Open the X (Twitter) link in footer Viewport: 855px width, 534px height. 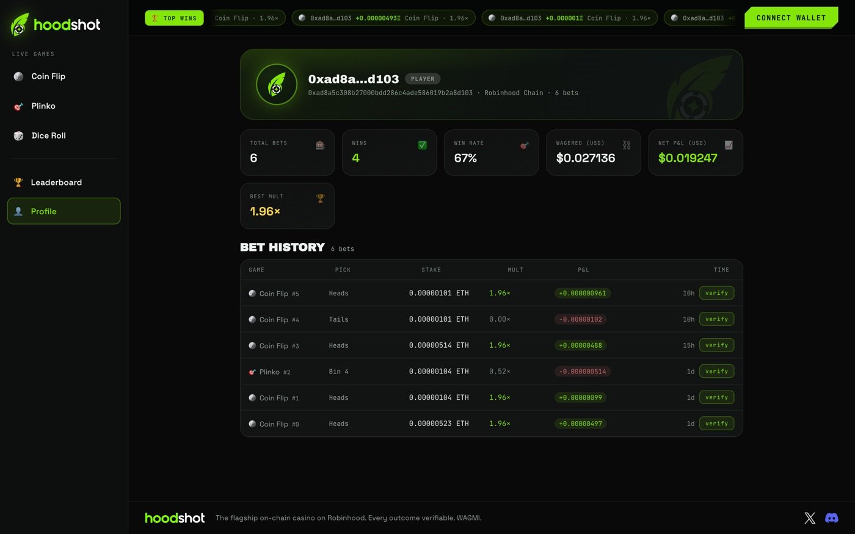810,518
